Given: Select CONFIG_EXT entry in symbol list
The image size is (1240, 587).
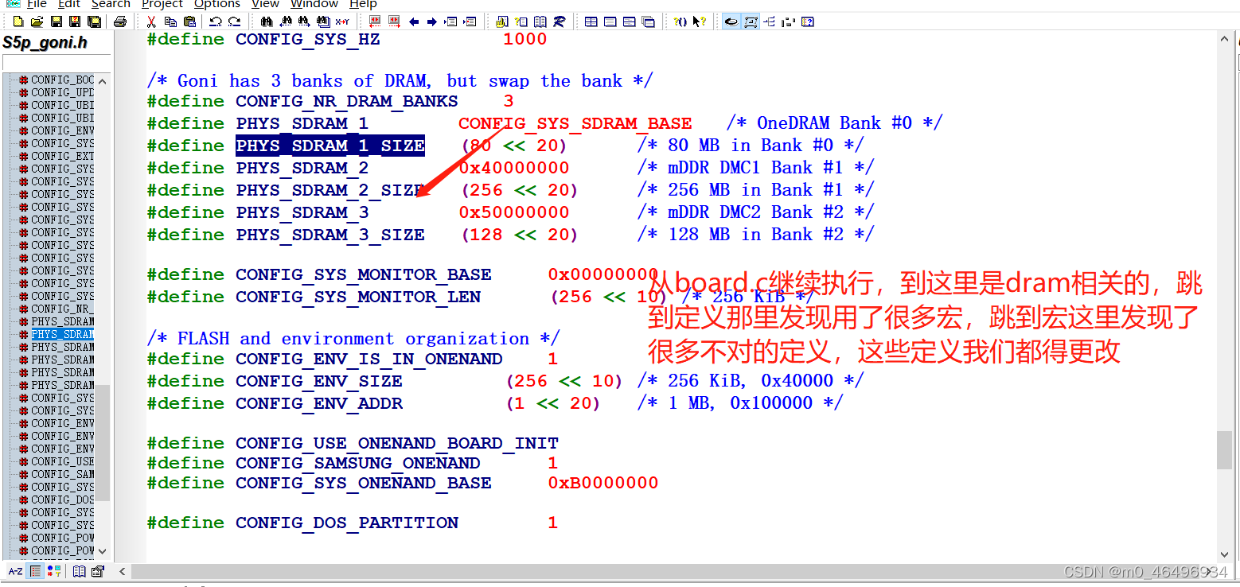Looking at the screenshot, I should click(62, 156).
